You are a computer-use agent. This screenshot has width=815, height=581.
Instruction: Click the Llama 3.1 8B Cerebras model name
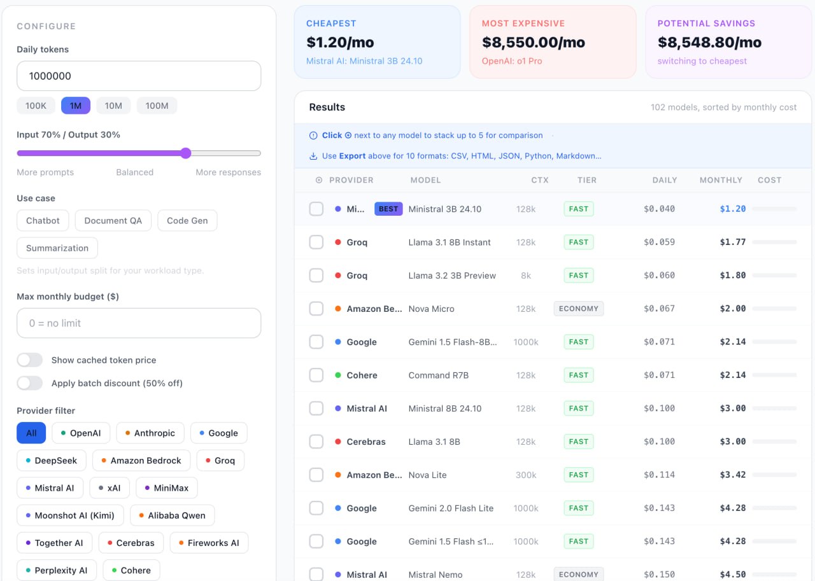[434, 442]
